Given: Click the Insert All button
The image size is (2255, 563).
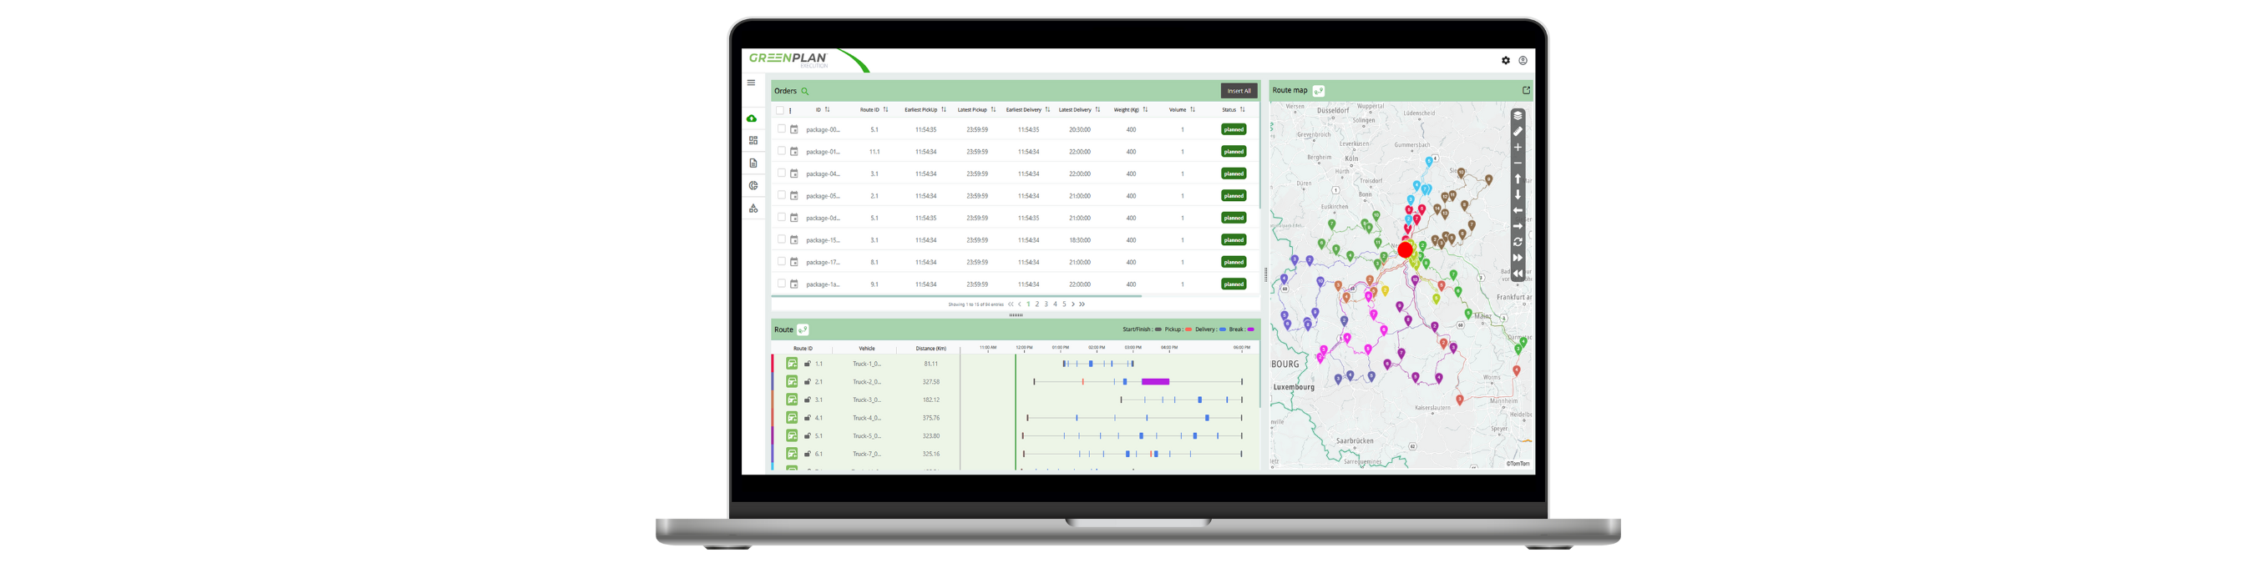Looking at the screenshot, I should [x=1239, y=91].
